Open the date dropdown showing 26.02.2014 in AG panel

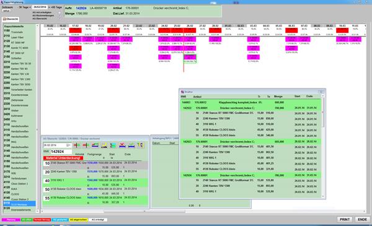click(x=68, y=145)
